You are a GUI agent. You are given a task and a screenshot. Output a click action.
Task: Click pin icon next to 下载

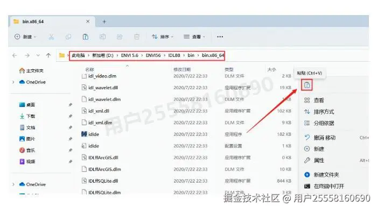coord(70,116)
